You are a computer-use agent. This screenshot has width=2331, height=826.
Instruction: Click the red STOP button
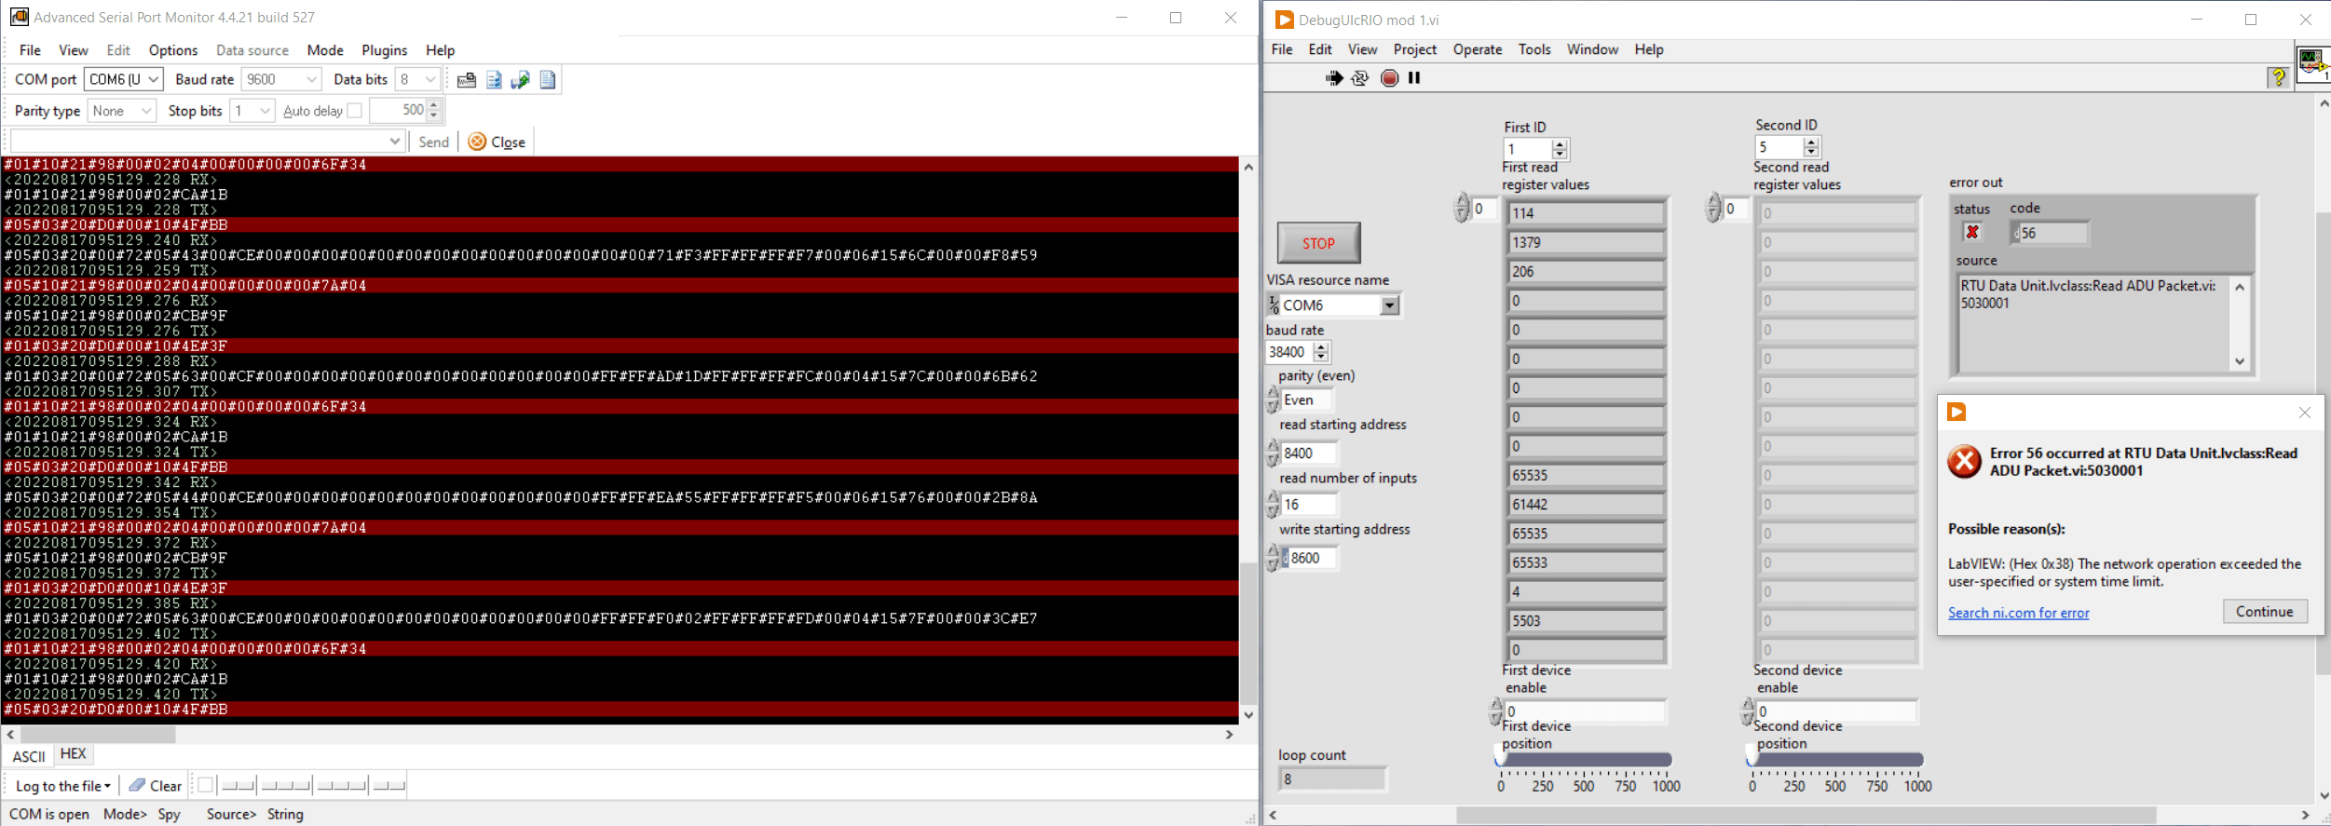1318,243
